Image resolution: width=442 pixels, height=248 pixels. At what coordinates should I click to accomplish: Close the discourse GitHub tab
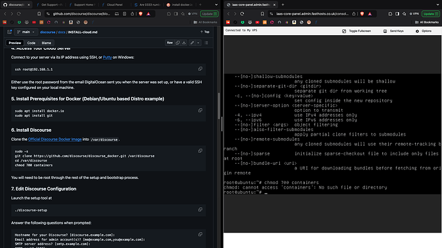[x=28, y=4]
